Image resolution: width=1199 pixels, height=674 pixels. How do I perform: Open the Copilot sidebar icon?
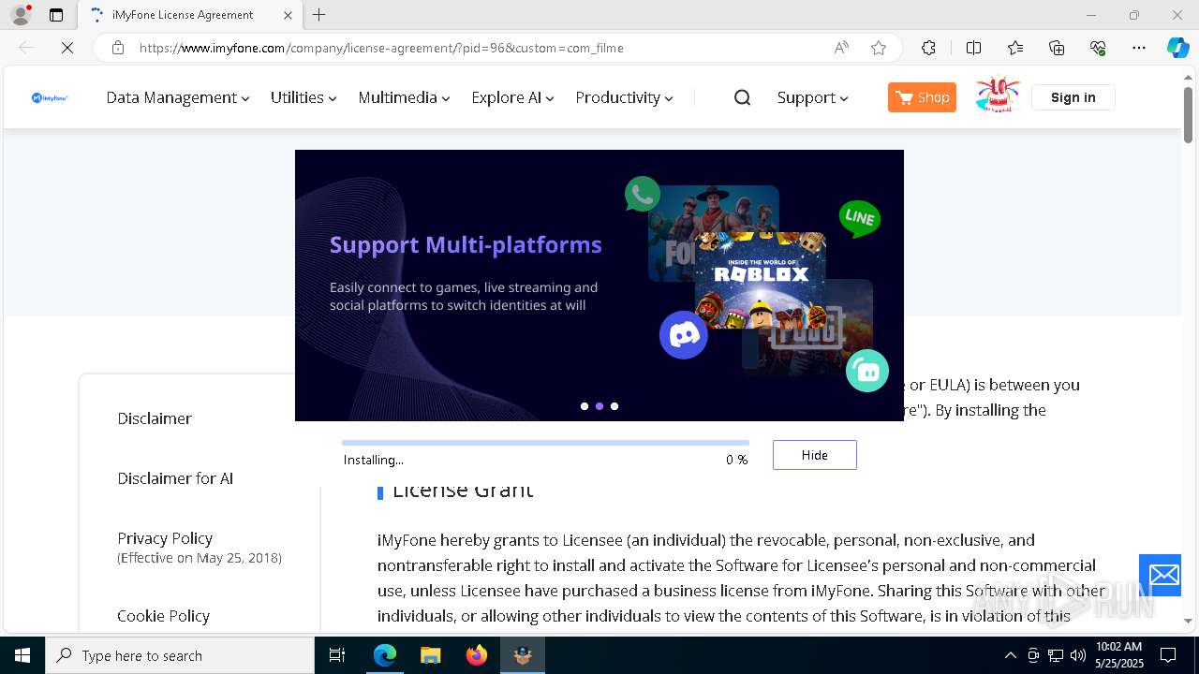pos(1177,48)
